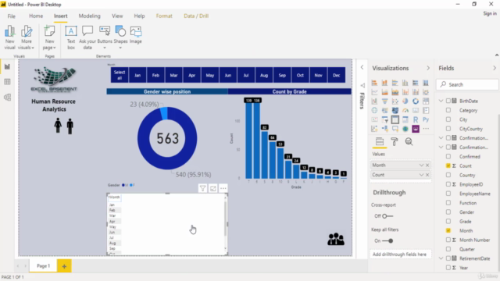Image resolution: width=500 pixels, height=281 pixels.
Task: Add a new report page with plus button
Action: [x=64, y=266]
